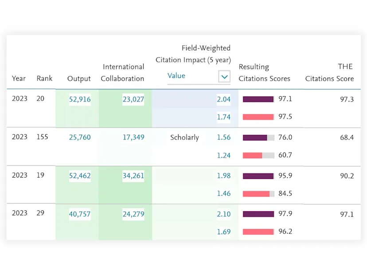Expand the Field-Weighted Citation Impact metric selector
Image resolution: width=367 pixels, height=275 pixels.
pos(225,76)
